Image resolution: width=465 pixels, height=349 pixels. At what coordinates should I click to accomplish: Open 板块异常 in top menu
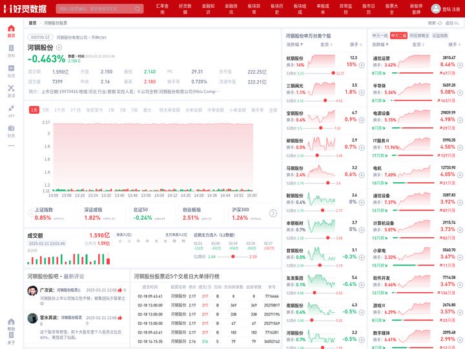click(254, 9)
